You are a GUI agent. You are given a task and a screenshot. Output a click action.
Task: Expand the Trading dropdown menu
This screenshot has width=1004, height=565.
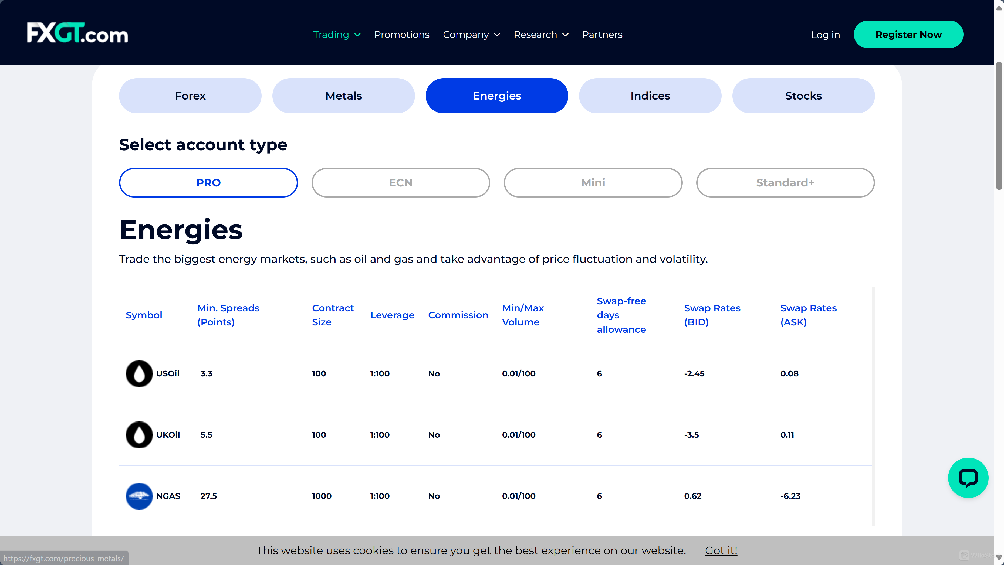point(337,35)
